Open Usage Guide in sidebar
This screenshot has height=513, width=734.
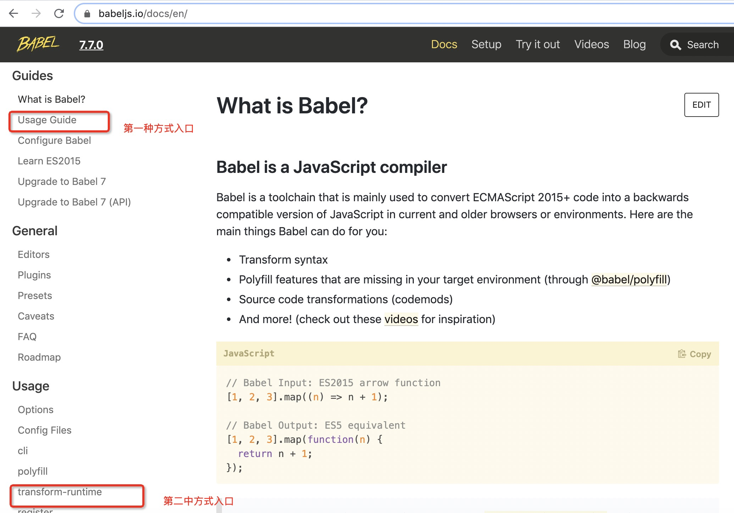tap(47, 120)
